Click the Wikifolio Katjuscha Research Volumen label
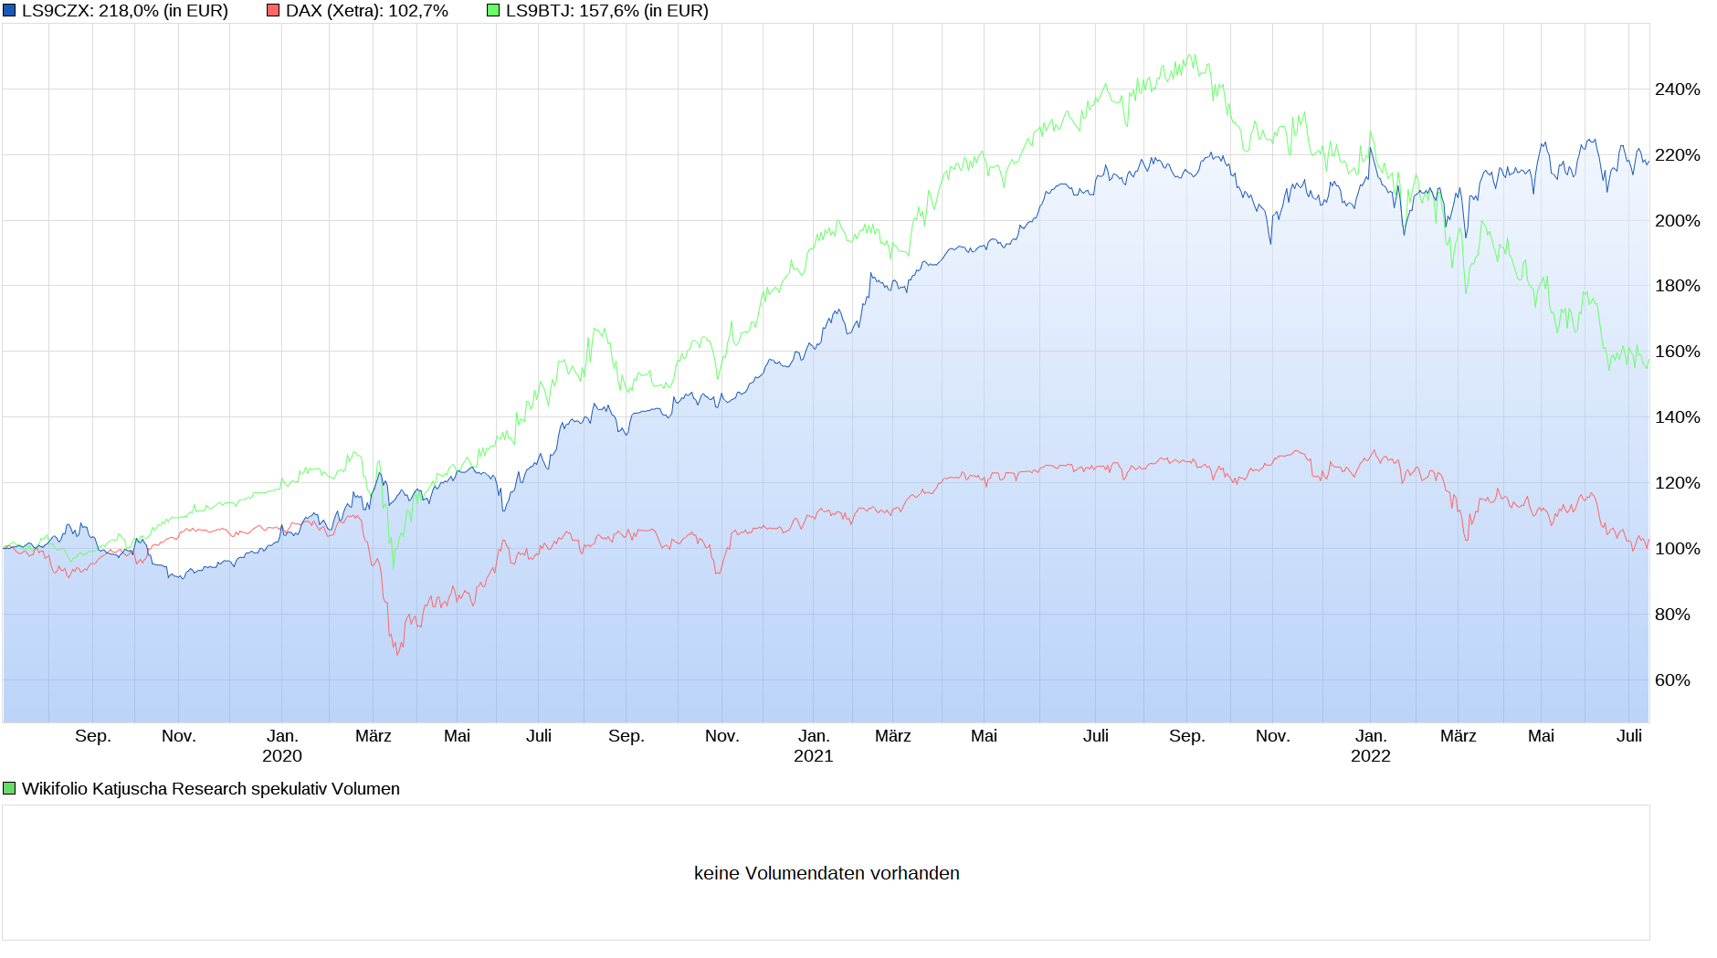 211,789
